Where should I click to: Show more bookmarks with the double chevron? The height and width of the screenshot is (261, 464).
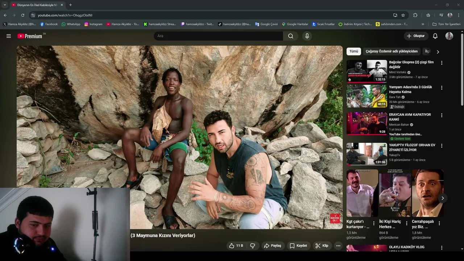click(x=423, y=24)
